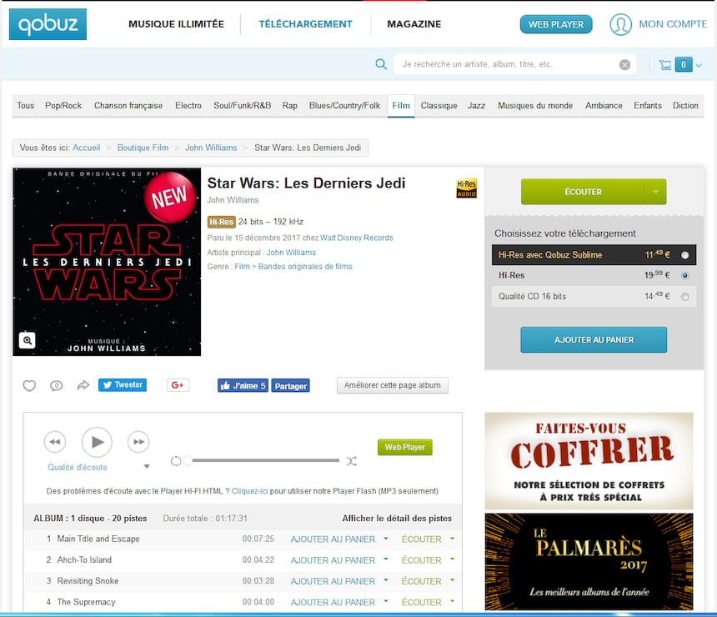Open the Cliquez-ici Flash player link
Image resolution: width=717 pixels, height=617 pixels.
pos(249,491)
